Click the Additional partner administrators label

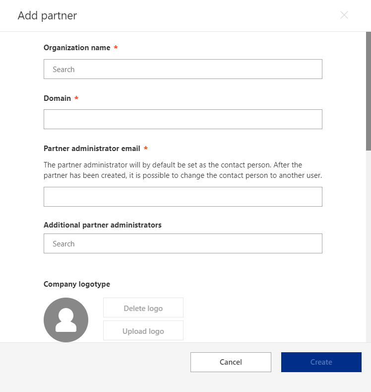click(x=103, y=225)
